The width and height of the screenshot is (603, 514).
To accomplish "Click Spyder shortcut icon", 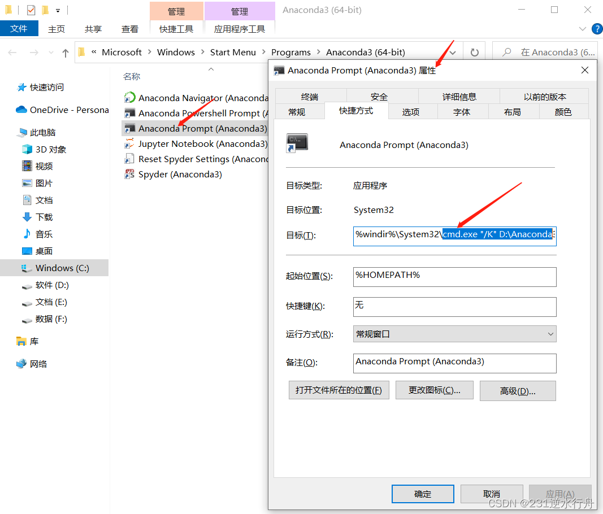I will pos(129,174).
